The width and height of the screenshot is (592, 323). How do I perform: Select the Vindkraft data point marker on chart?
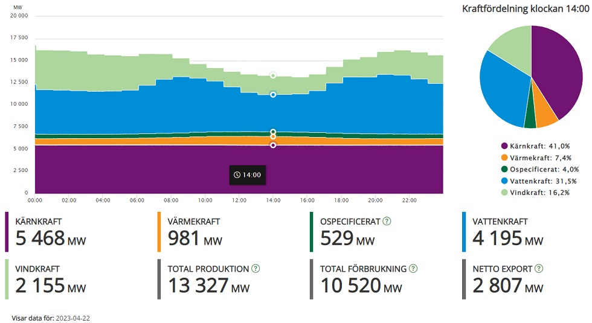273,75
